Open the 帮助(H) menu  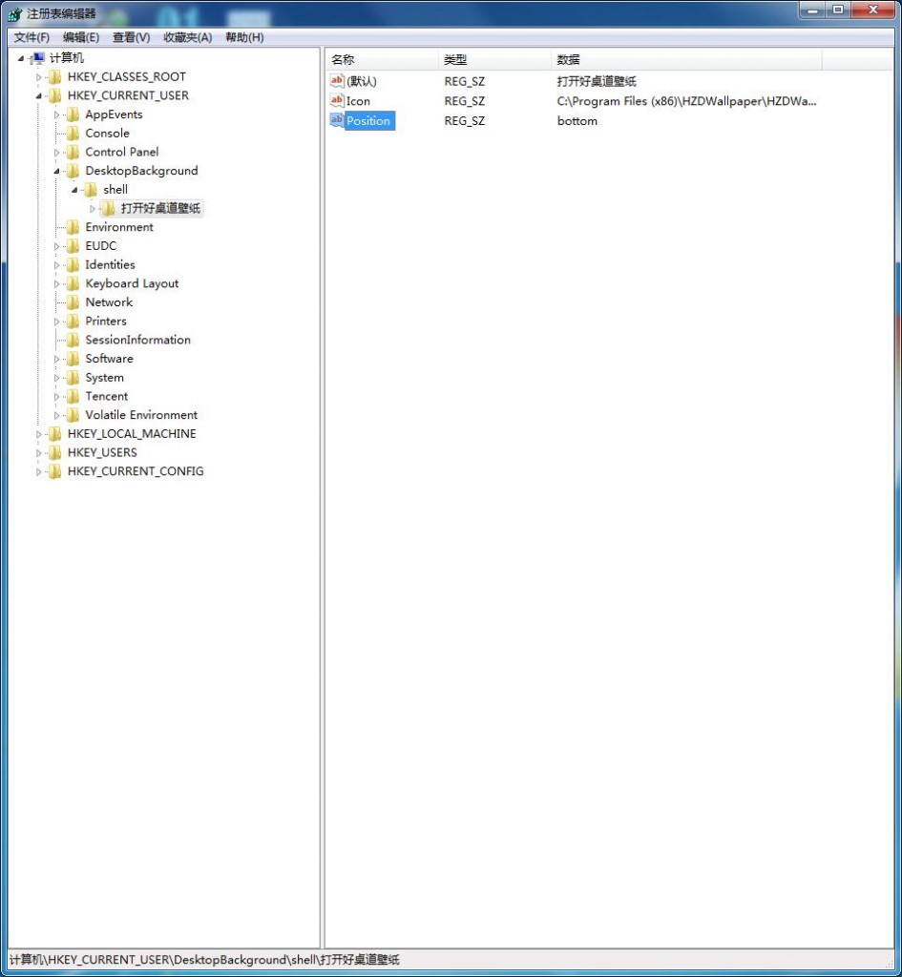(244, 37)
